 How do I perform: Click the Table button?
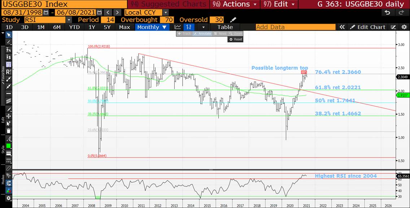(225, 27)
